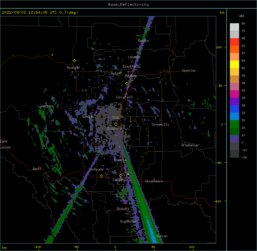Viewport: 257px width, 251px height.
Task: Click the 0 km tick on bottom axis
Action: (x=115, y=247)
